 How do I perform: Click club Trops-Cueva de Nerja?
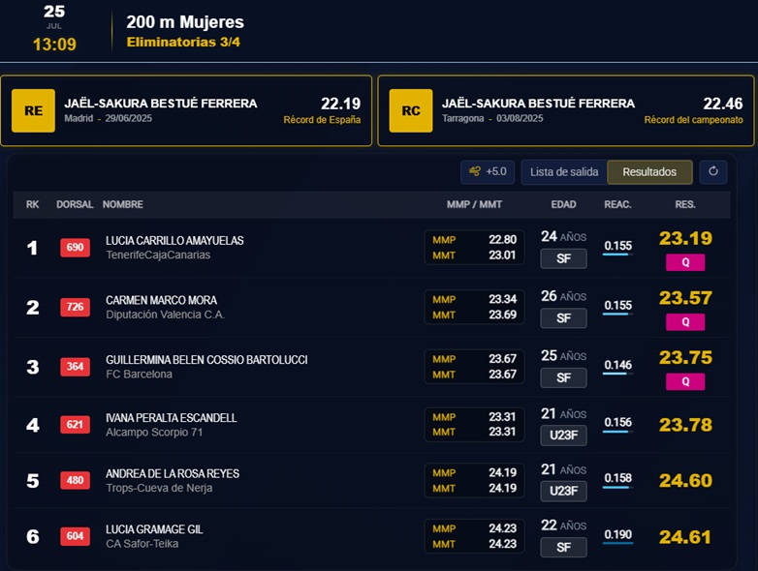pos(159,488)
